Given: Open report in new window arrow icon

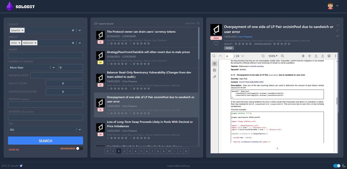Looking at the screenshot, I should coord(337,25).
